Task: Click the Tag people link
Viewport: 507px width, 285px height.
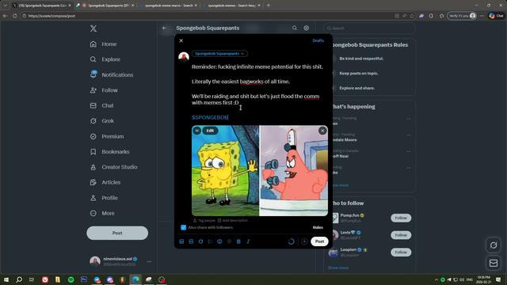Action: tap(204, 220)
